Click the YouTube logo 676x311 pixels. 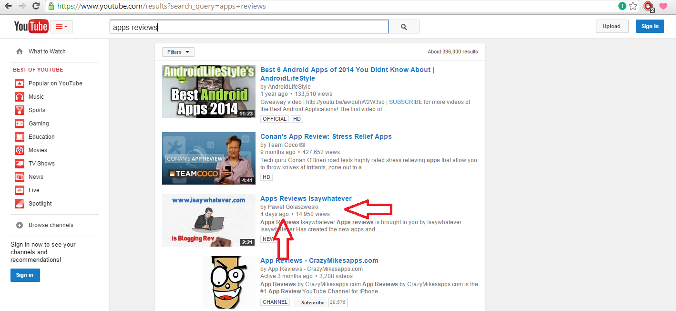coord(31,27)
